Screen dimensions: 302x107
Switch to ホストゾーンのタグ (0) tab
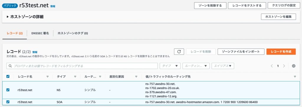tap(73, 33)
